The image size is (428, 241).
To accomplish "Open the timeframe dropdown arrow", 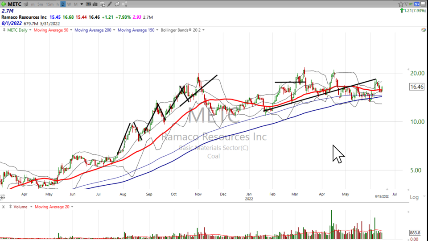I will (x=81, y=4).
